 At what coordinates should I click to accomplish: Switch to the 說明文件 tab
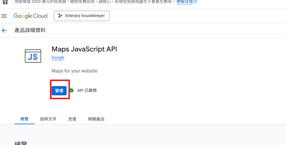tap(48, 119)
